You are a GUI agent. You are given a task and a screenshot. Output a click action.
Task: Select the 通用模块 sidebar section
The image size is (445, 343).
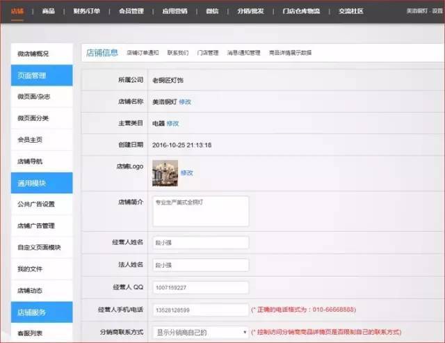coord(42,183)
